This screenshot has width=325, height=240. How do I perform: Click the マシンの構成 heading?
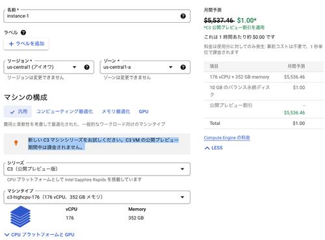pyautogui.click(x=25, y=98)
